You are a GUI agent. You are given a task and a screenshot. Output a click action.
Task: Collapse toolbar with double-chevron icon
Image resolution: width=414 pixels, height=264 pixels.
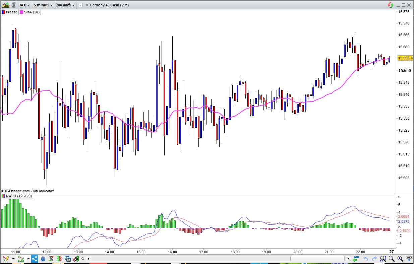[x=83, y=259]
